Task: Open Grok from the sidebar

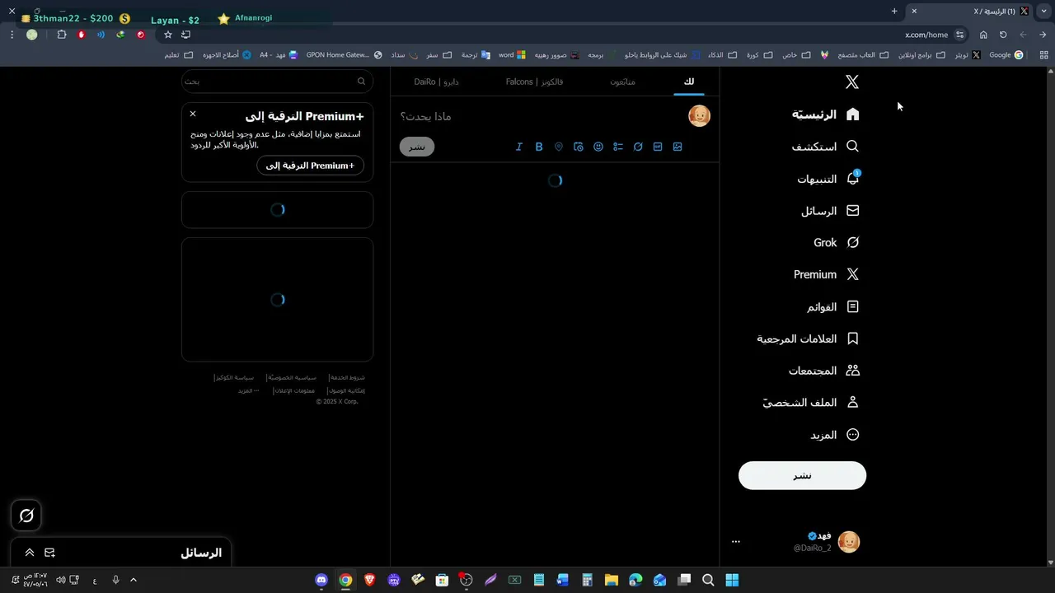Action: [837, 243]
